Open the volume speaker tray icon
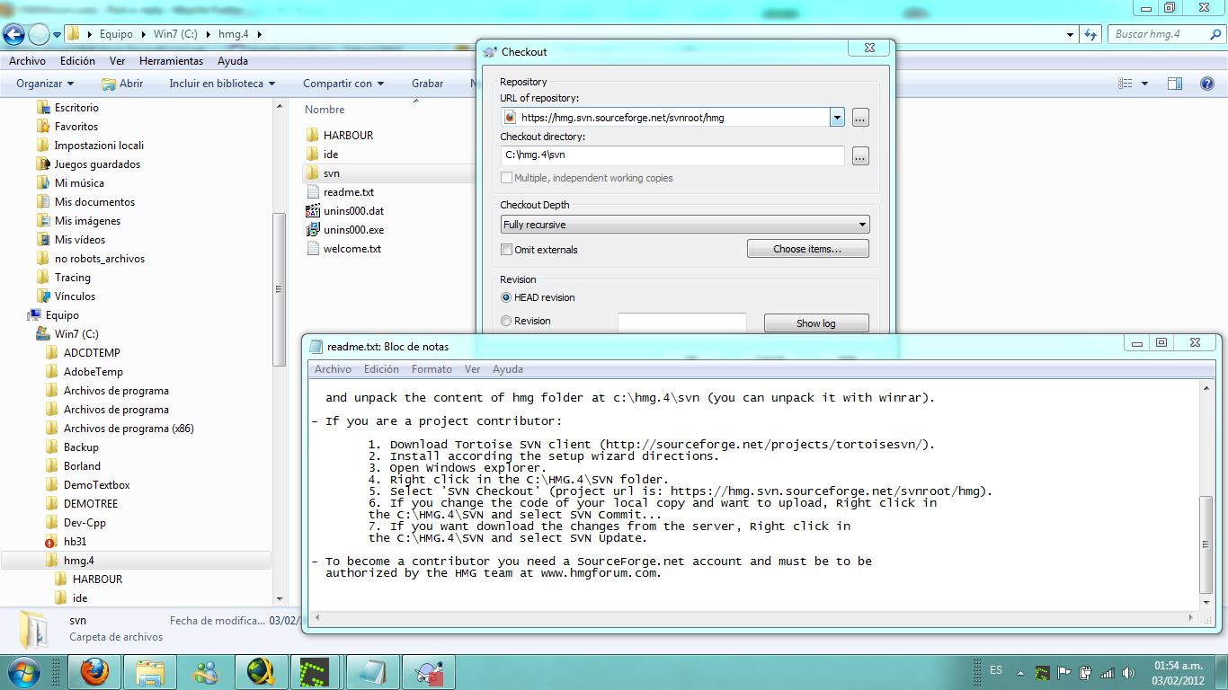Screen dimensions: 1228x690 1128,672
